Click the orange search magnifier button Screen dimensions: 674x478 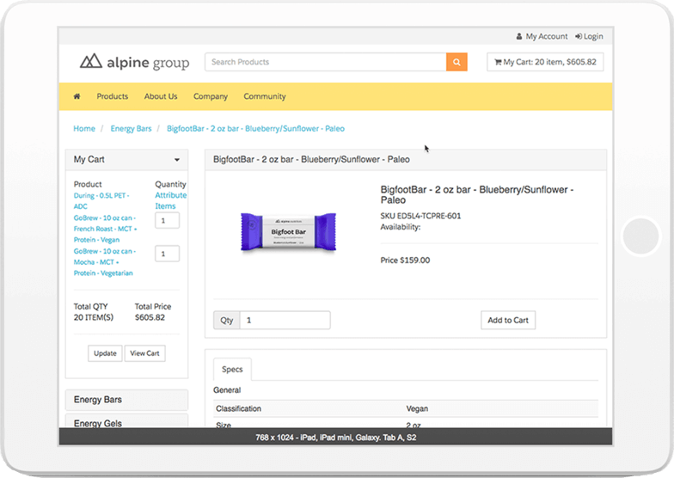point(456,62)
